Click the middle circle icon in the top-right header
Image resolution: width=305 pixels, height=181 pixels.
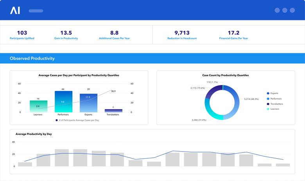pos(285,11)
